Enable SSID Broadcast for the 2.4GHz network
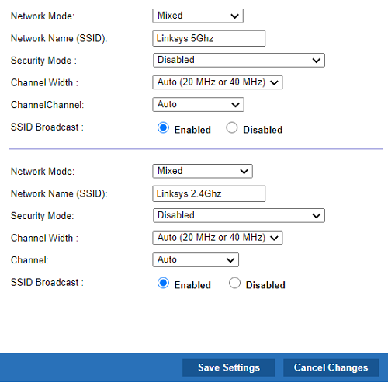The height and width of the screenshot is (383, 388). pos(163,283)
